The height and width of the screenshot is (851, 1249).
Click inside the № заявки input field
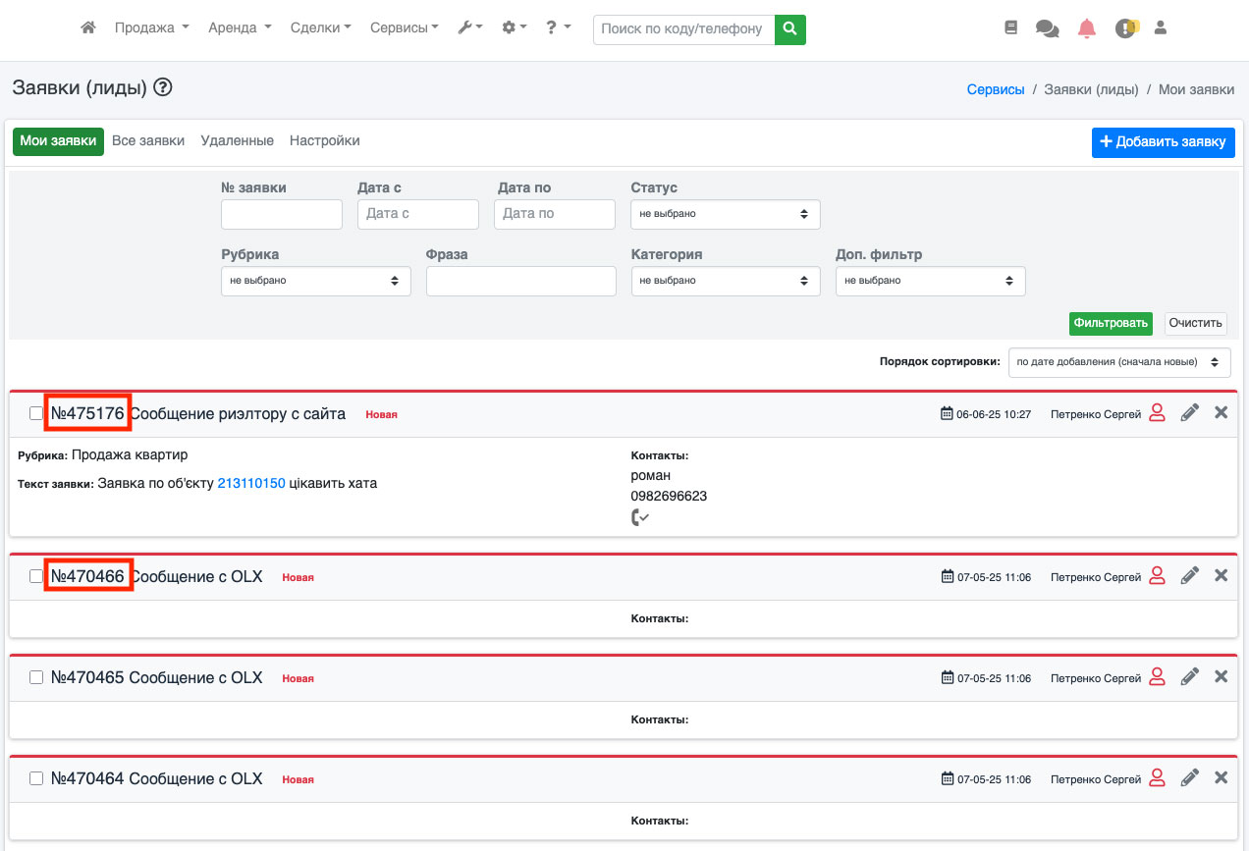pos(281,214)
